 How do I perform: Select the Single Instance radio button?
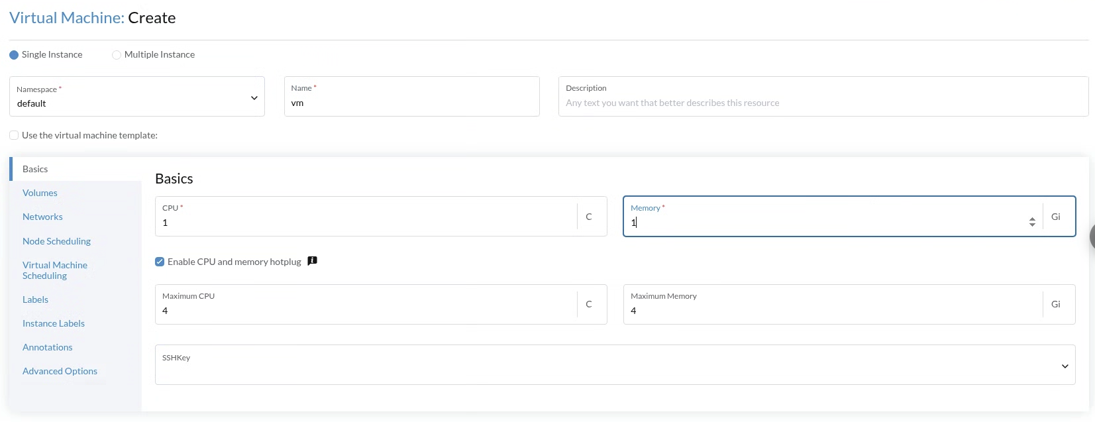pyautogui.click(x=14, y=55)
